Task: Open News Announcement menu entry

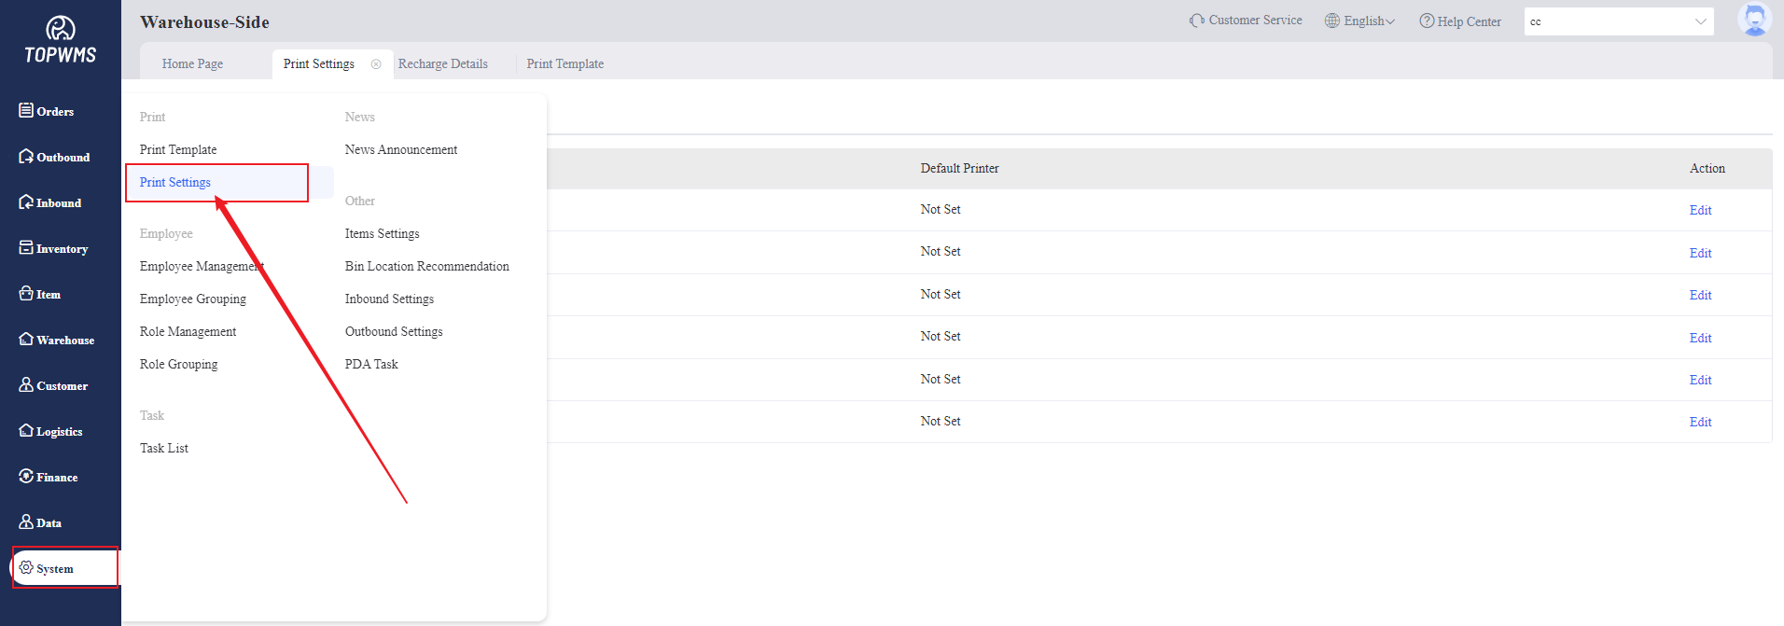Action: (x=401, y=150)
